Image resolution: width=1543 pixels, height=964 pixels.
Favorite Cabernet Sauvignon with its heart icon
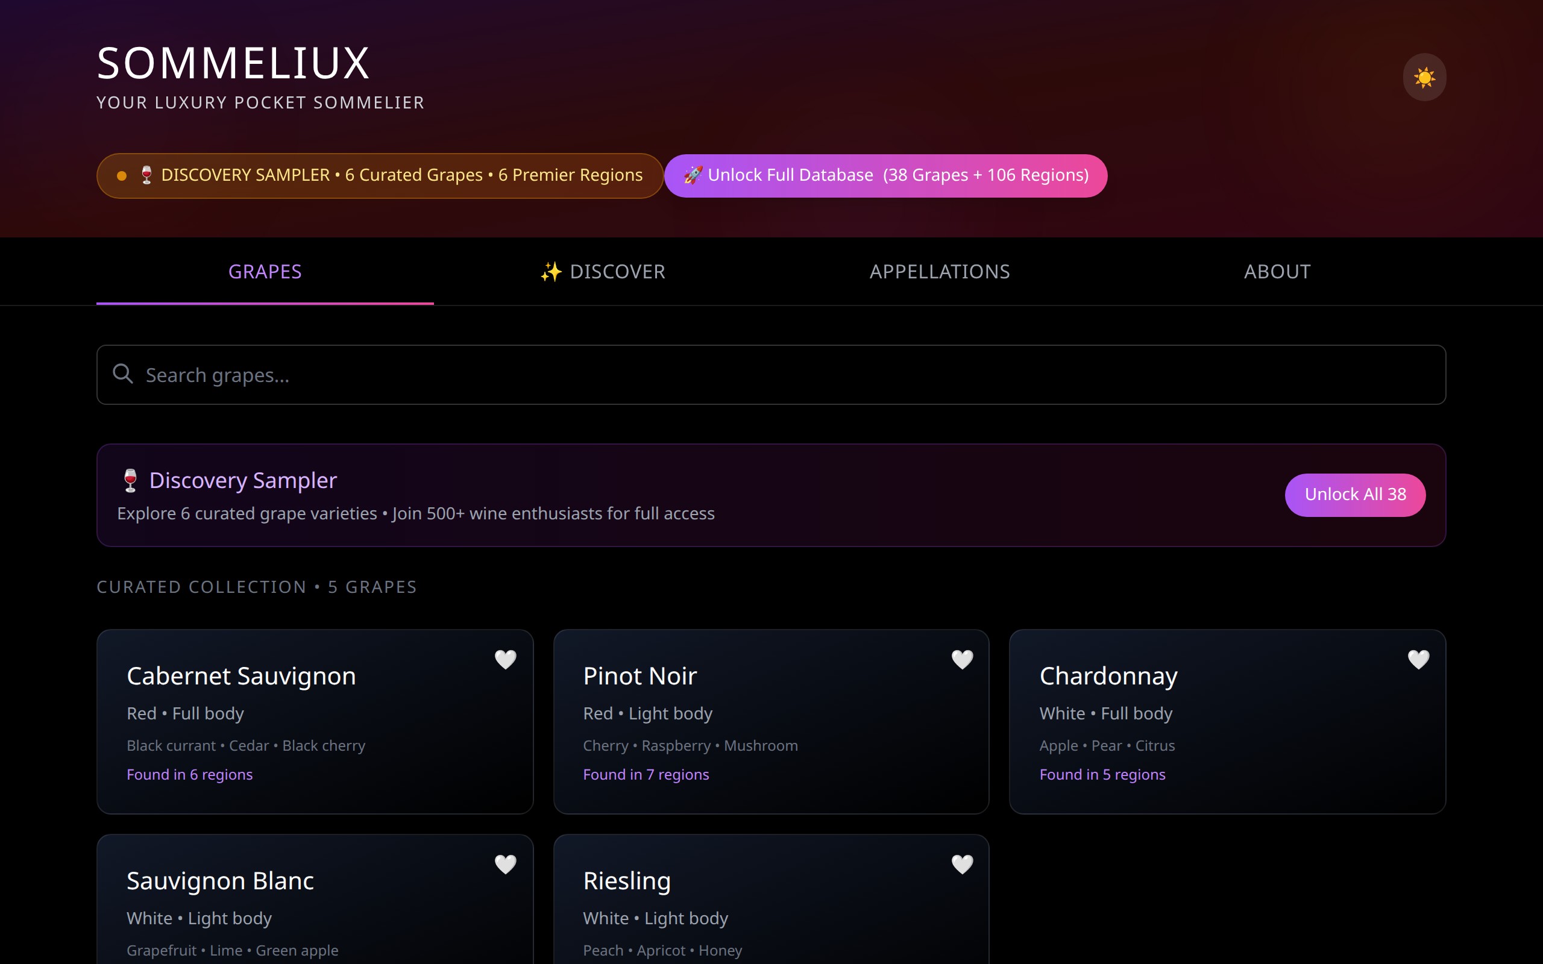[x=506, y=659]
